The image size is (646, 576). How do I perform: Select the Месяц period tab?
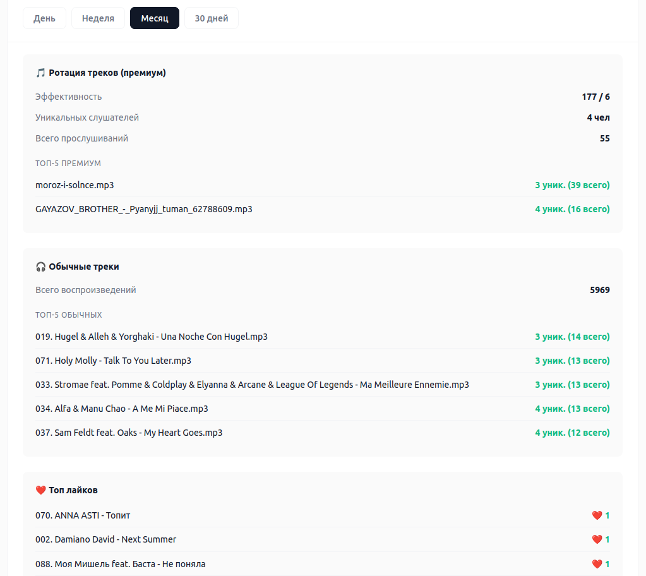click(155, 18)
